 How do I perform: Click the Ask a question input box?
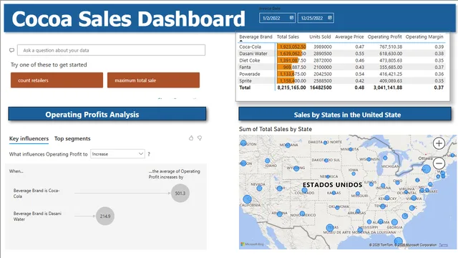(x=112, y=50)
